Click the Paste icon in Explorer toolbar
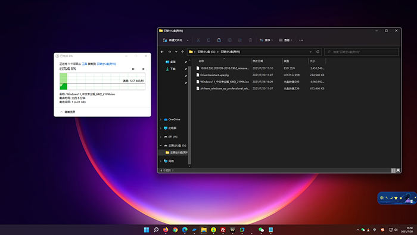The height and width of the screenshot is (235, 417). tap(219, 40)
